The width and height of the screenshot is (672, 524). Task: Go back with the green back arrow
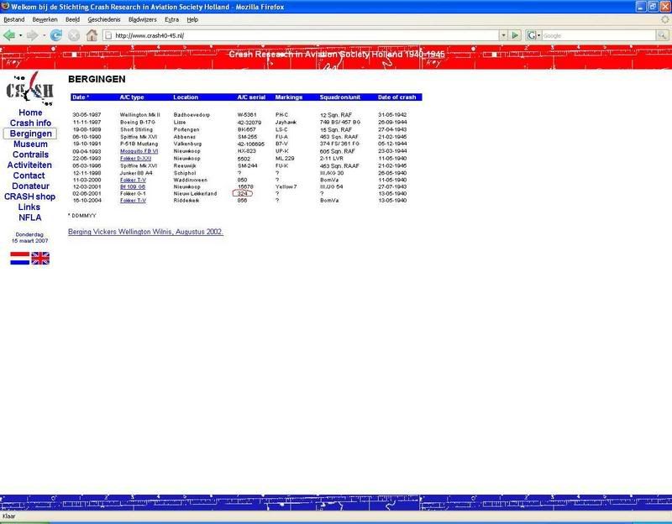[8, 35]
